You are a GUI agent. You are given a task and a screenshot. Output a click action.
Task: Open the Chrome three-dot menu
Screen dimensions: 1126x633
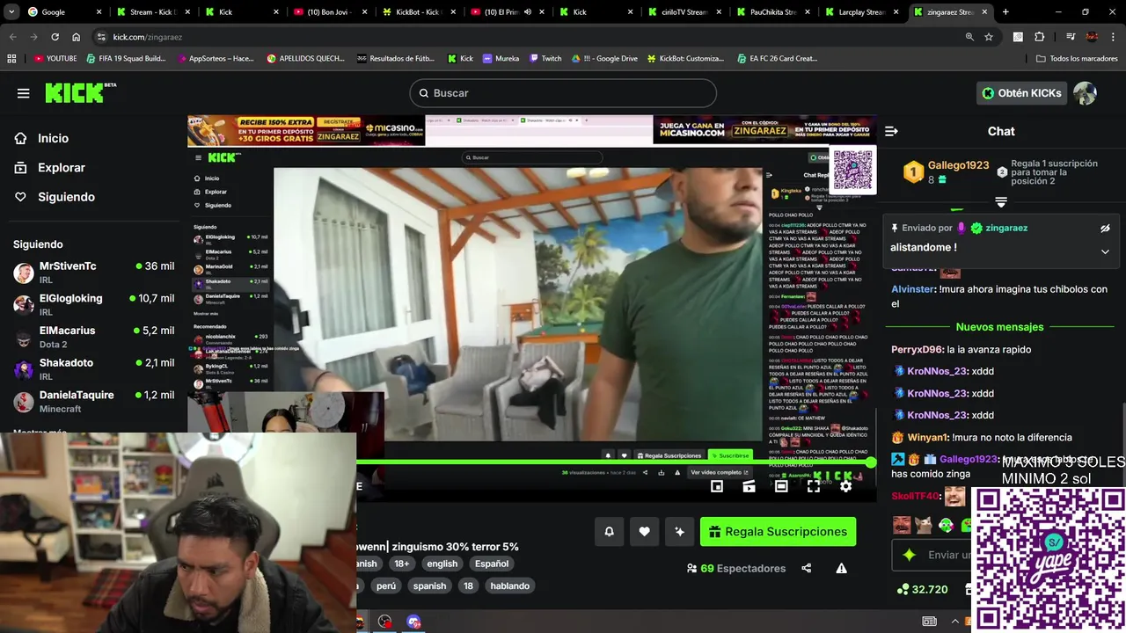(x=1113, y=37)
